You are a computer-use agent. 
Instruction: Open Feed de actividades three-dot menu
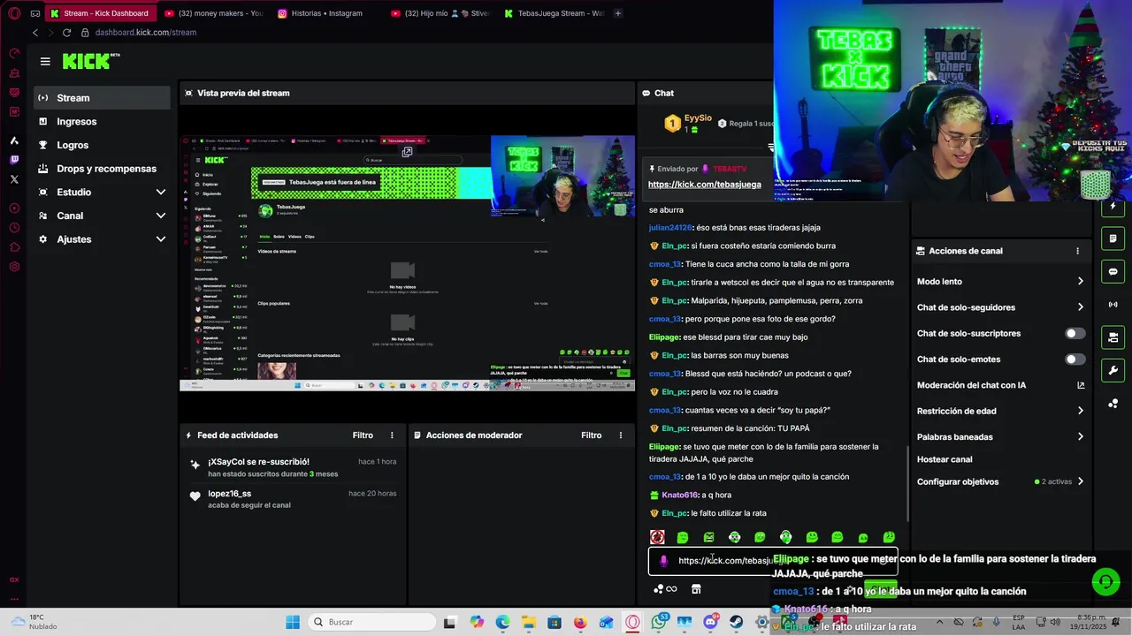pos(392,435)
